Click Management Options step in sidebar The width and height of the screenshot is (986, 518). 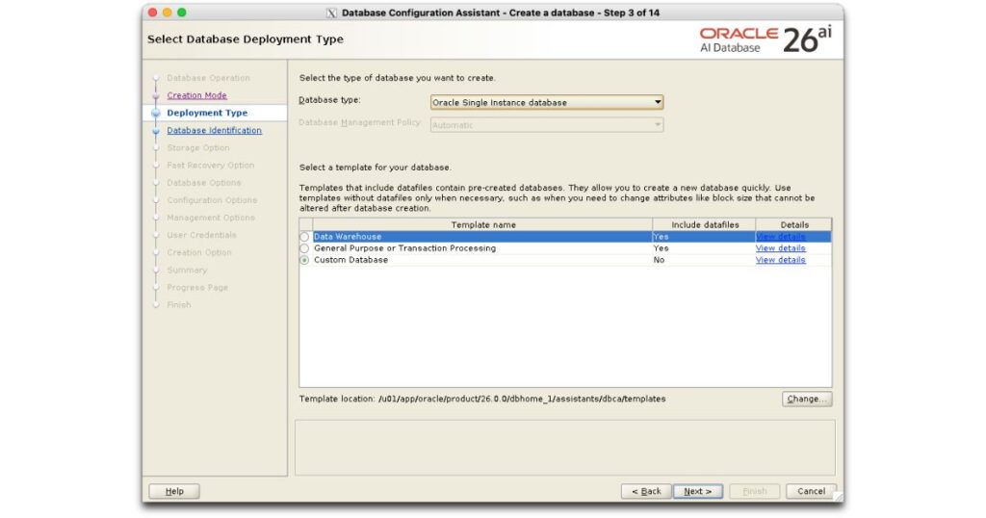click(x=211, y=218)
